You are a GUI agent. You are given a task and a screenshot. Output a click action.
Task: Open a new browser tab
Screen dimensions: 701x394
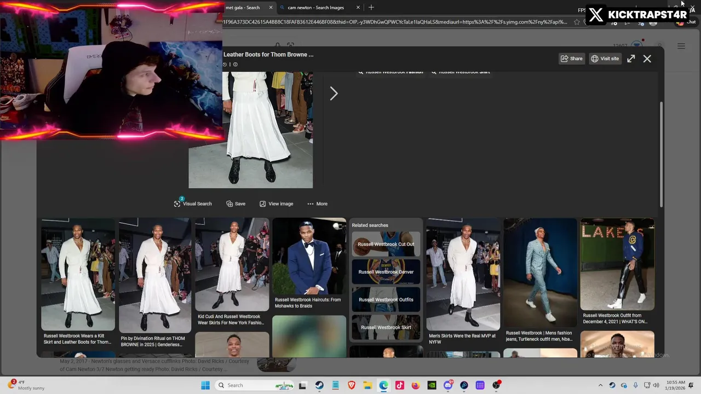371,7
